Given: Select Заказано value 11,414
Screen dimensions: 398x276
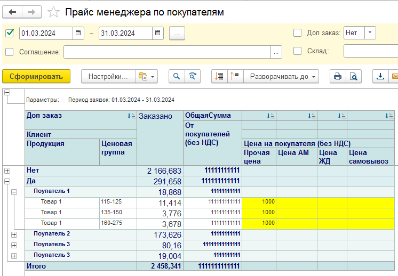Looking at the screenshot, I should (x=160, y=203).
